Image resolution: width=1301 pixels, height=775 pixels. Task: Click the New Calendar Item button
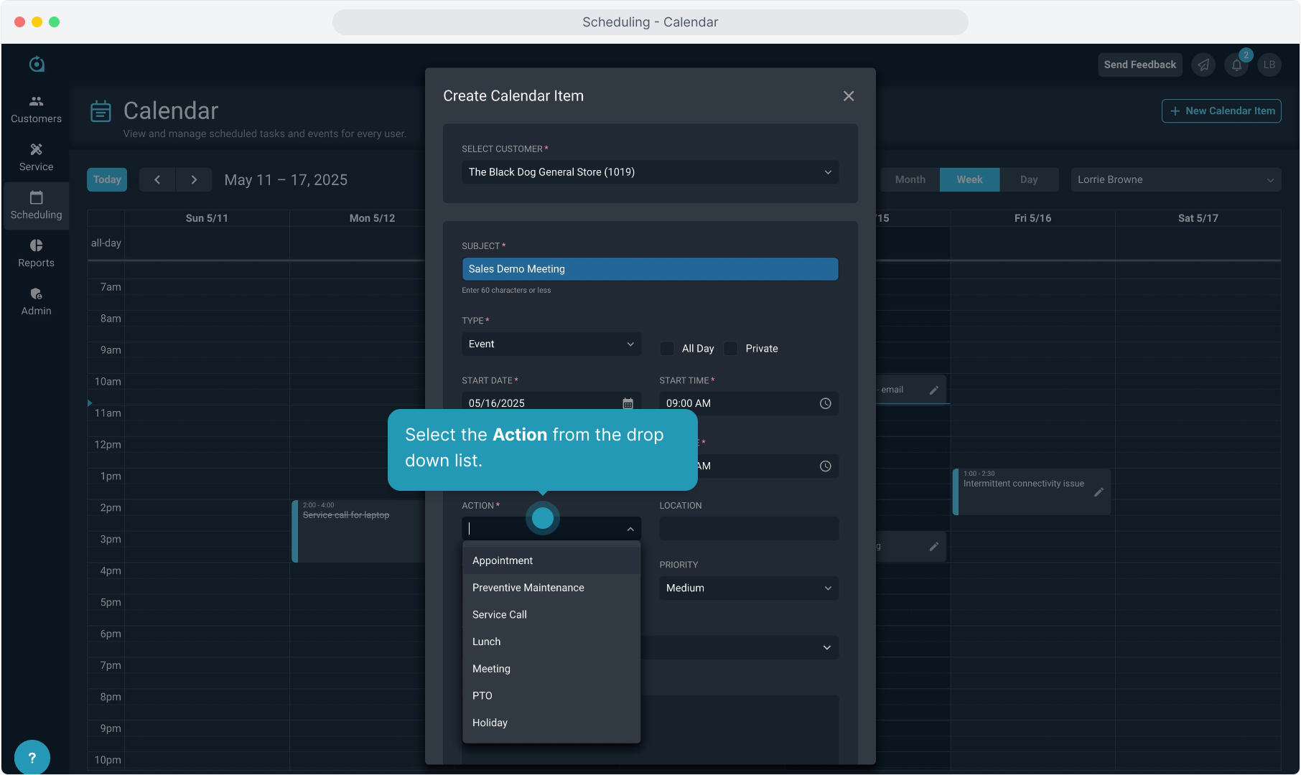1221,111
